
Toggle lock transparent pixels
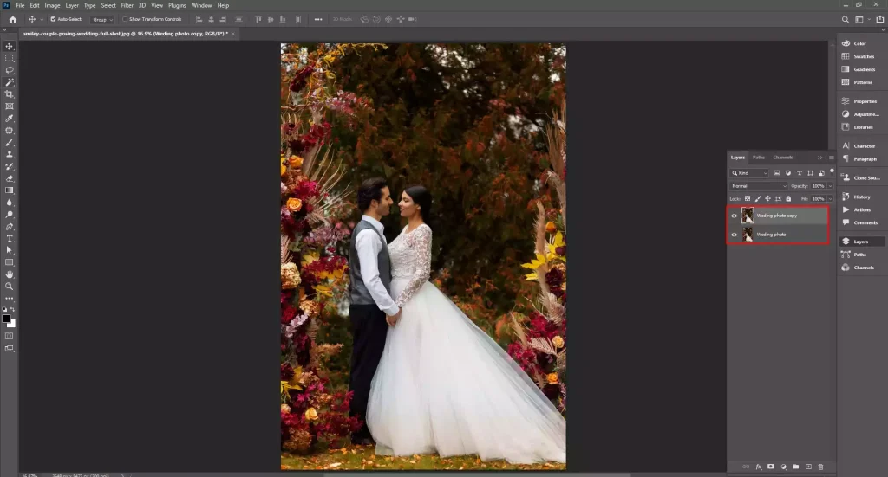(x=748, y=199)
